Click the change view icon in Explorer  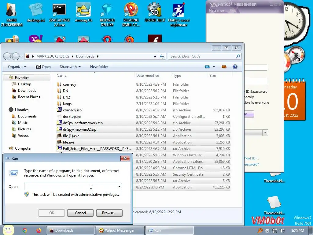pyautogui.click(x=207, y=67)
